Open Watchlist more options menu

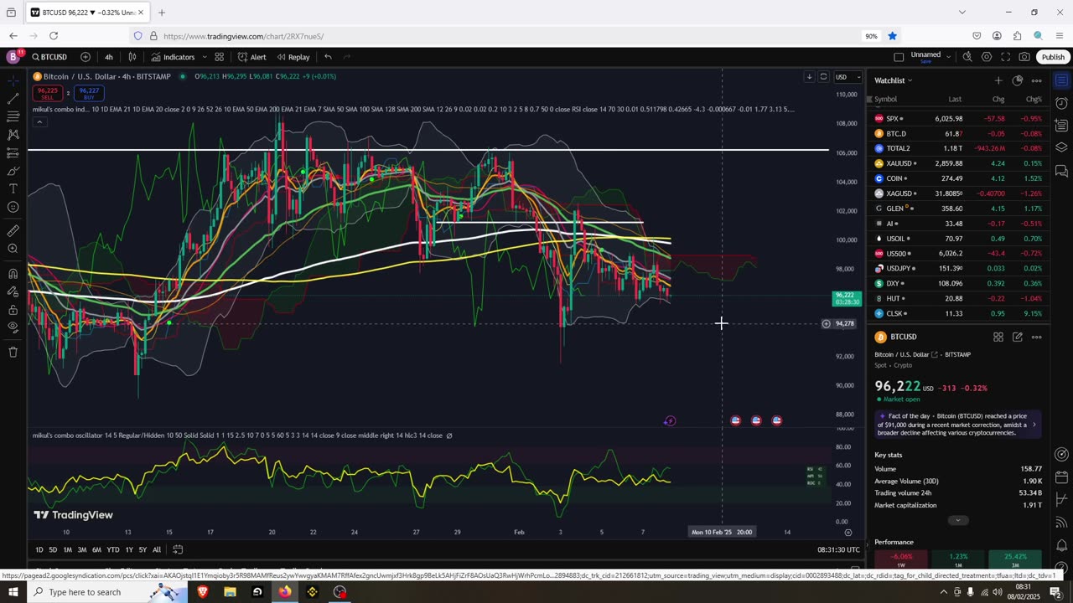1037,80
